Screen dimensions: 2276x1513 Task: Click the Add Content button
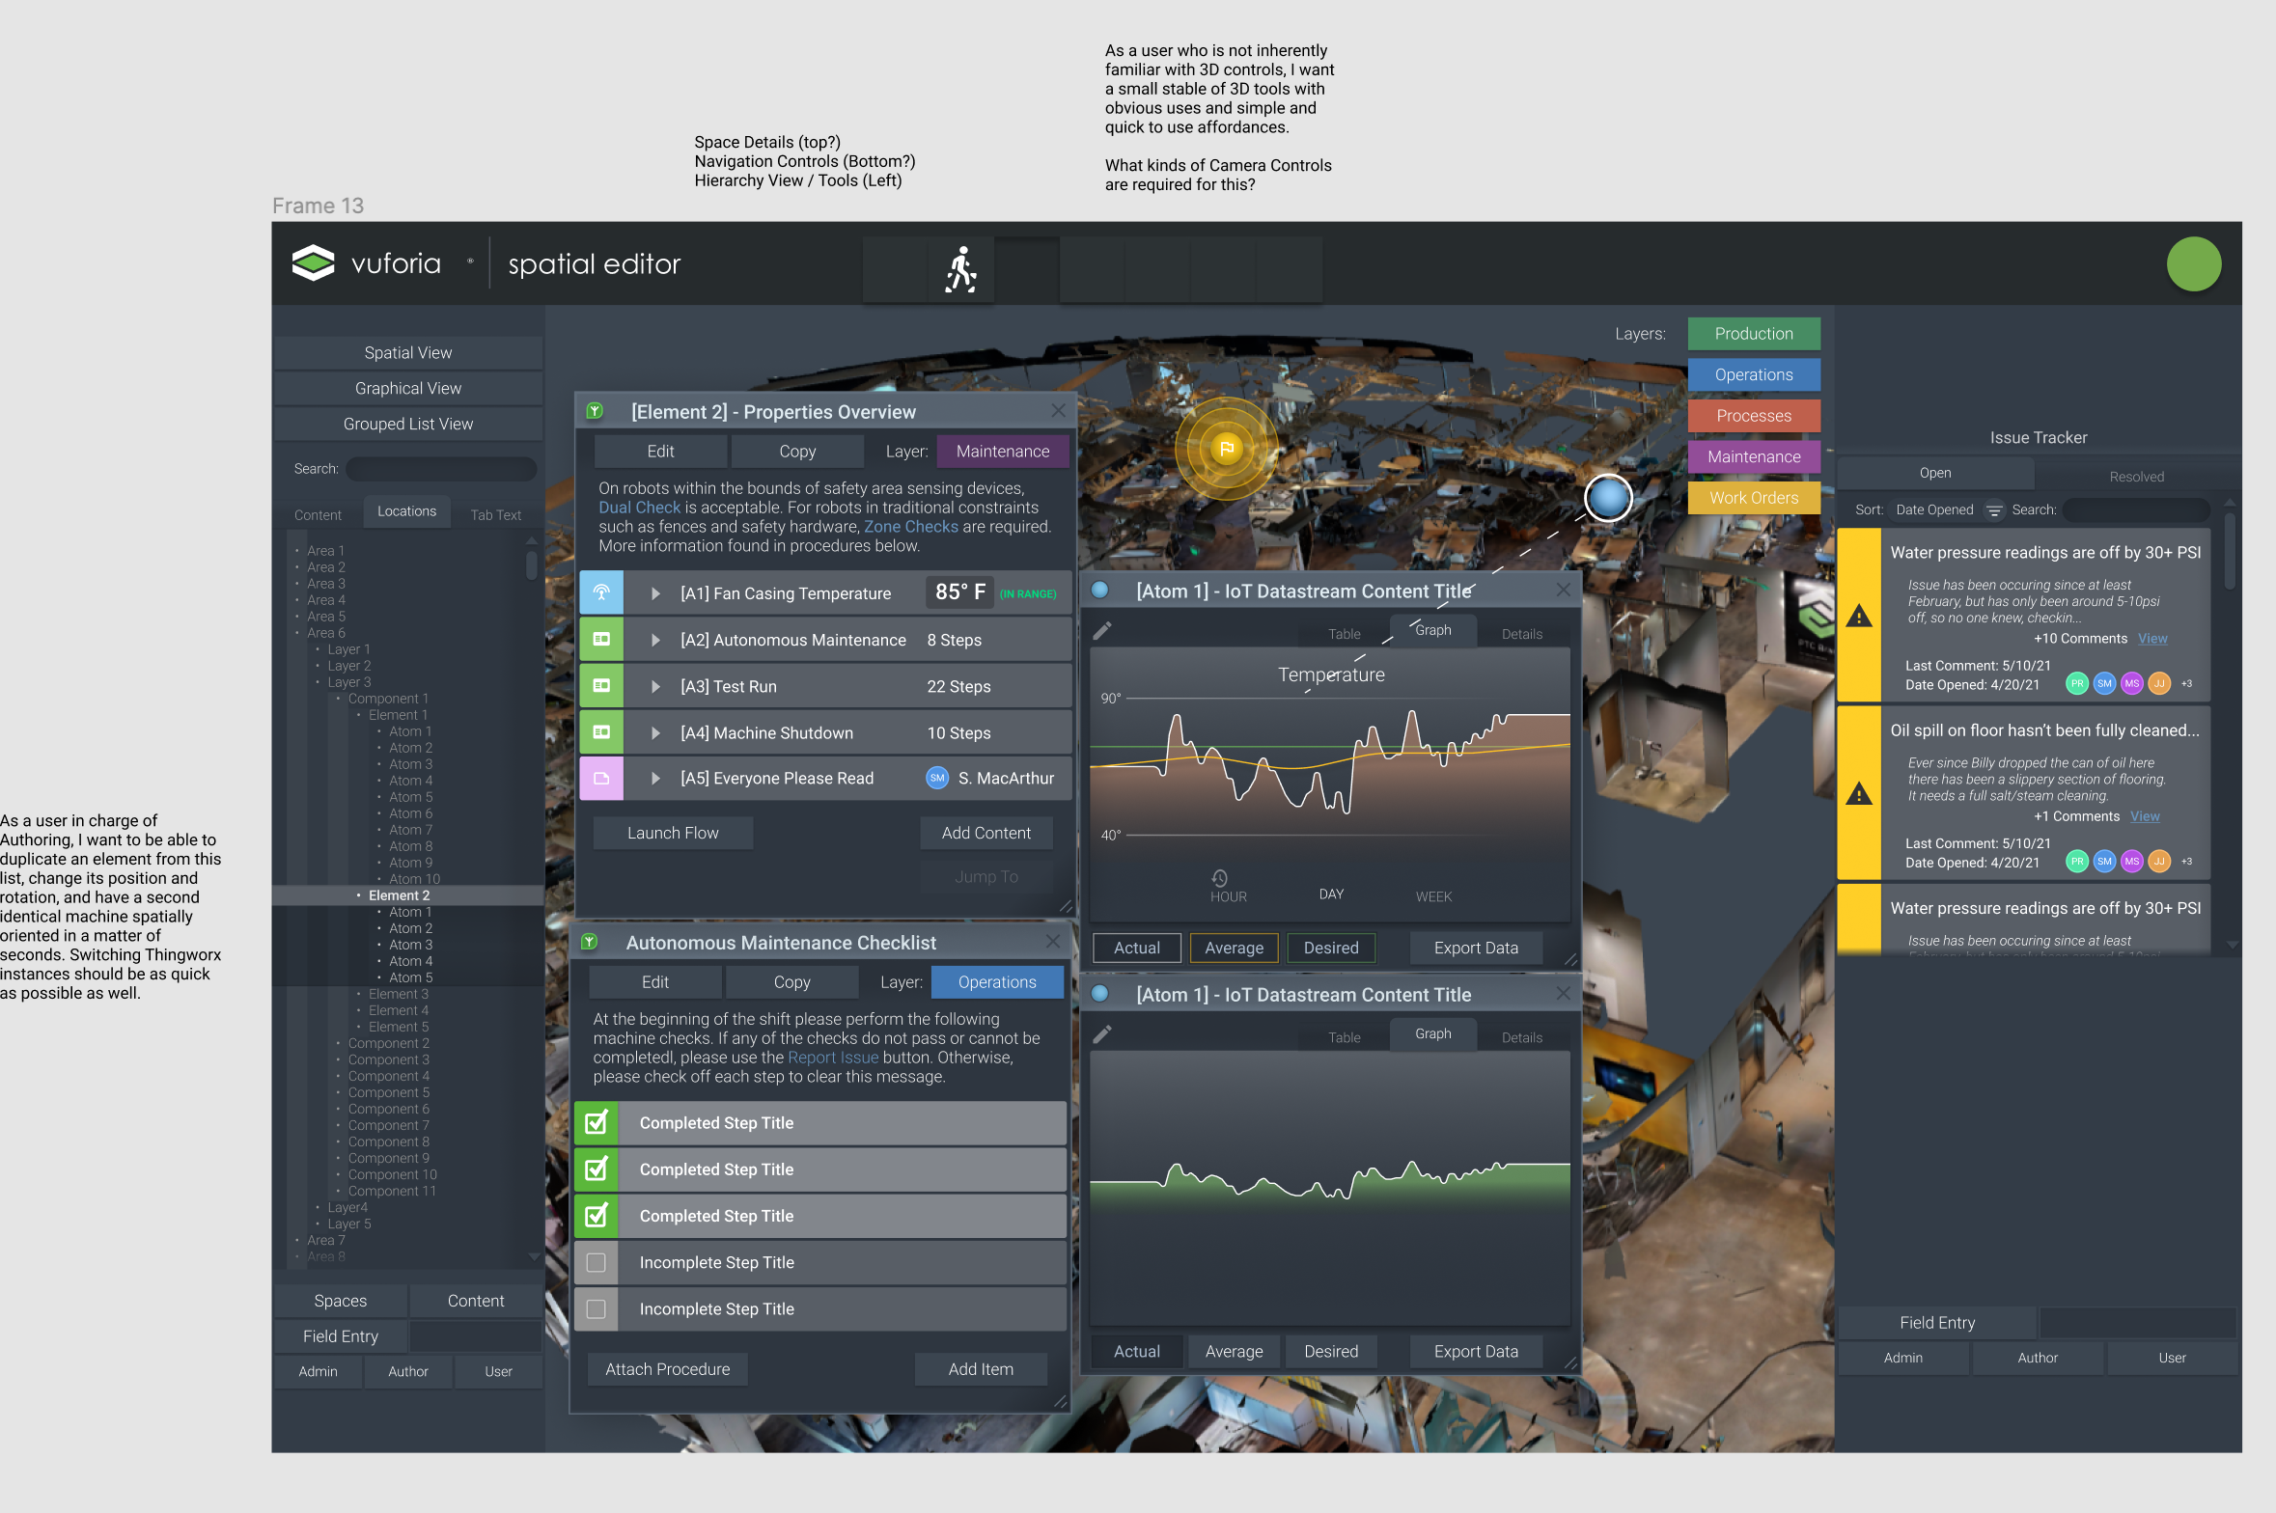pos(985,833)
